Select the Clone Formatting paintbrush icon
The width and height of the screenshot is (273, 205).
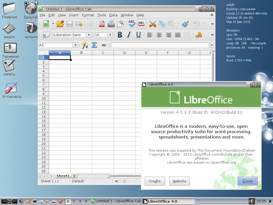pyautogui.click(x=185, y=24)
